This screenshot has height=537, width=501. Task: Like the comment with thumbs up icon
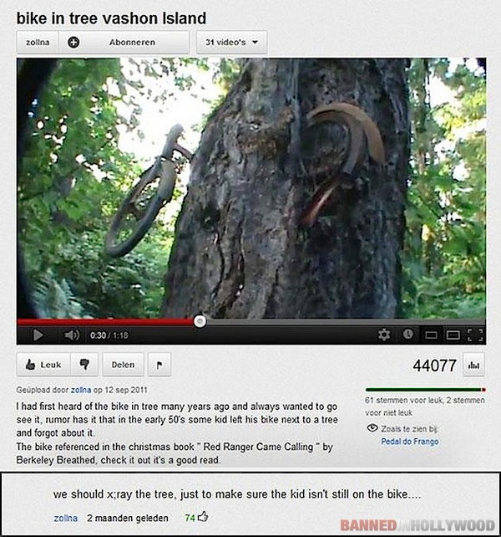tap(203, 516)
